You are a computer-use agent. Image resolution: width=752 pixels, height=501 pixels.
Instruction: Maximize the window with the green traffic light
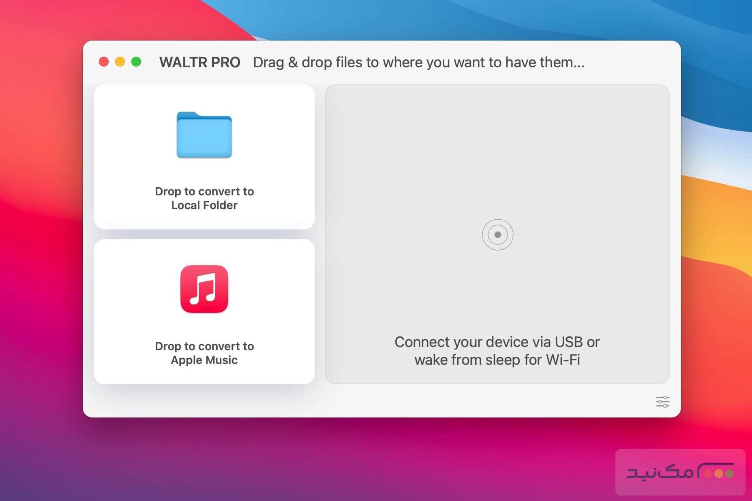[137, 62]
